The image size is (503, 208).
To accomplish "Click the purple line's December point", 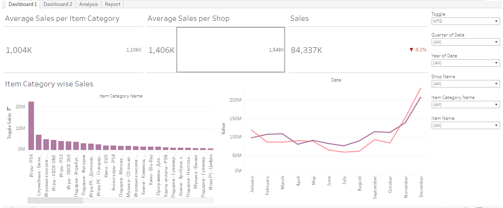I will (421, 97).
